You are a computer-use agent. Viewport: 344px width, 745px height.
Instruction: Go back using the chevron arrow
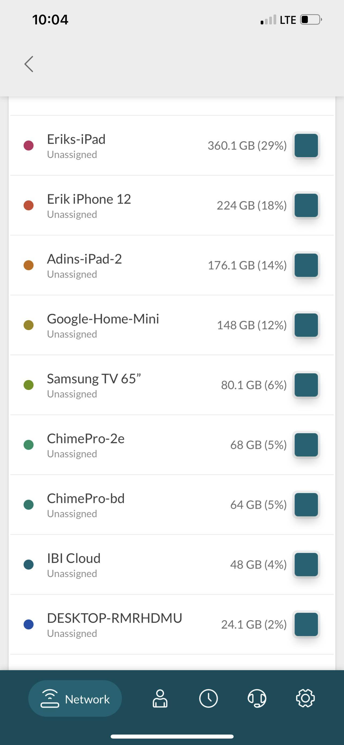(29, 64)
